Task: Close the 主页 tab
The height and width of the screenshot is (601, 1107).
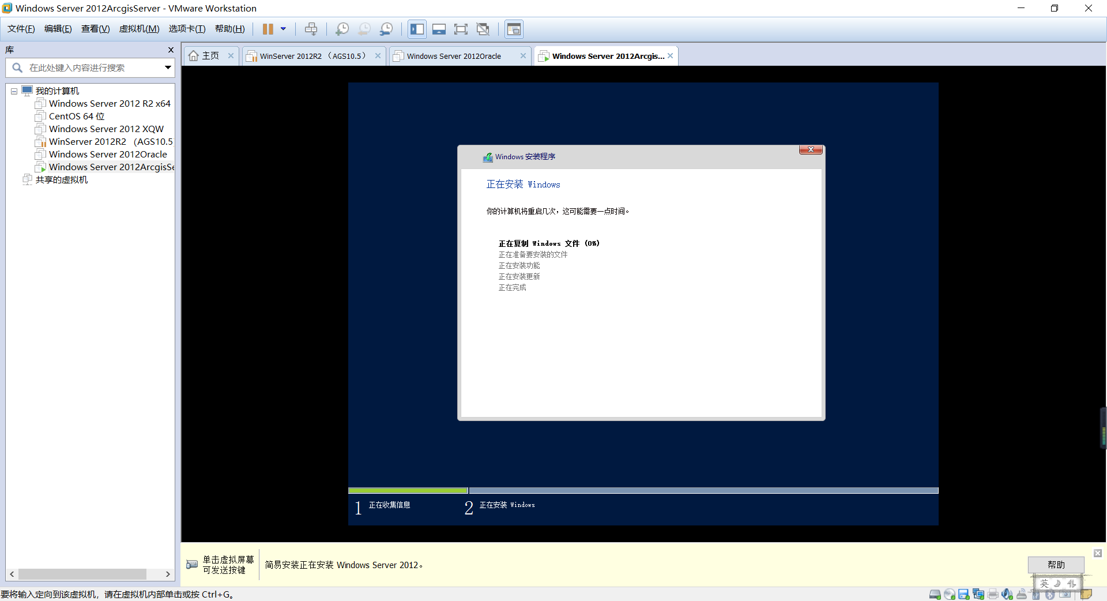Action: point(231,56)
